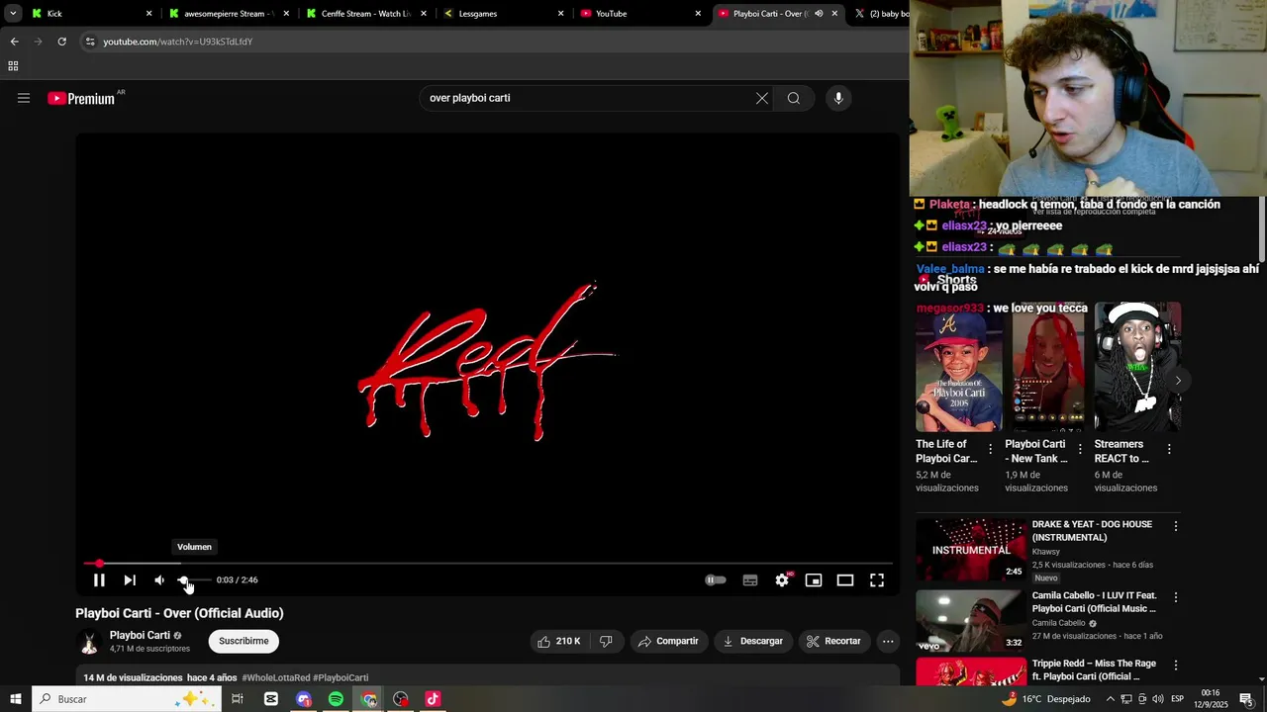Seek along the video progress bar

coord(488,564)
